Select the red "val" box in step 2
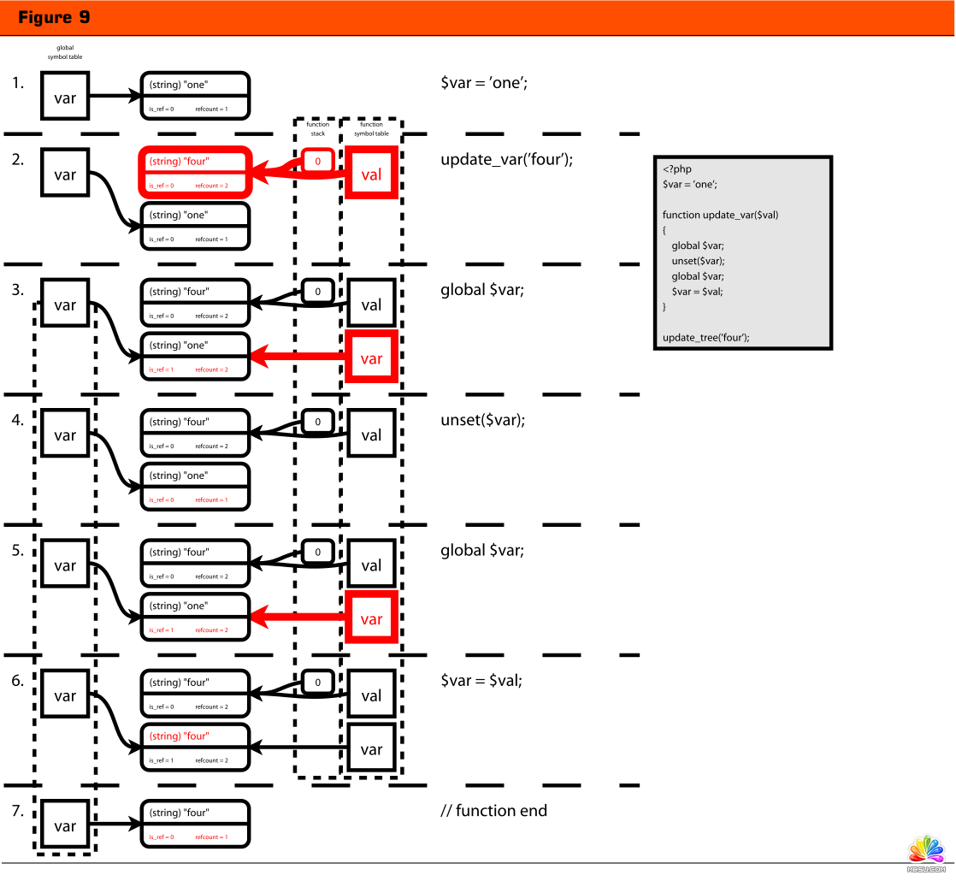The image size is (956, 881). tap(371, 174)
